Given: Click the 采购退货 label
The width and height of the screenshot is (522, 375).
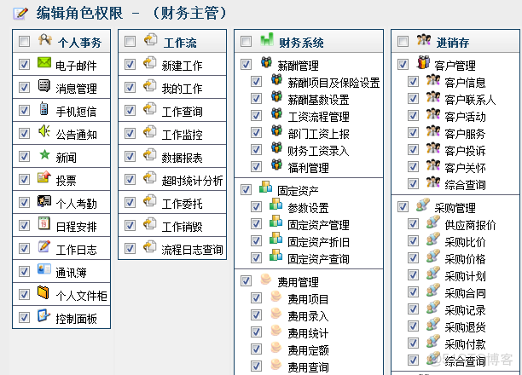Looking at the screenshot, I should 466,327.
